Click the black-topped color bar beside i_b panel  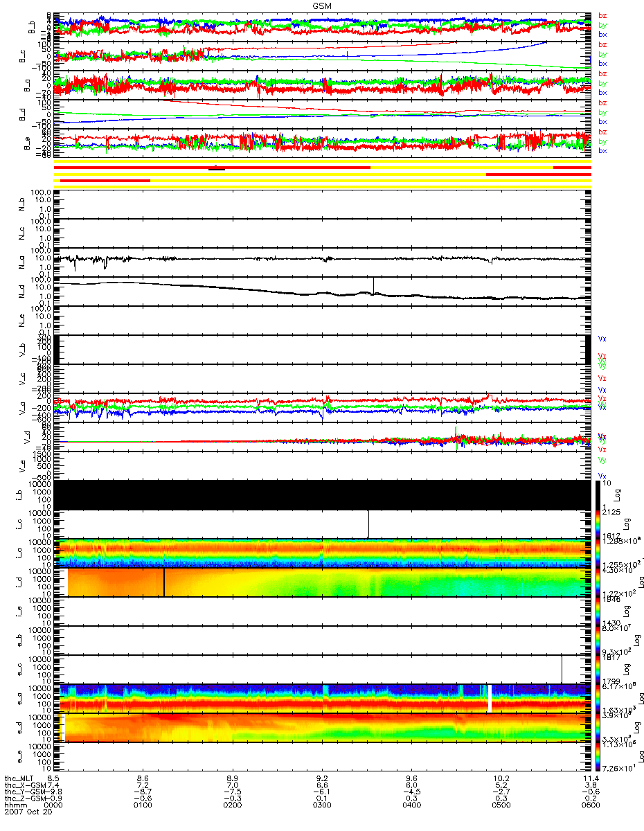pos(598,494)
